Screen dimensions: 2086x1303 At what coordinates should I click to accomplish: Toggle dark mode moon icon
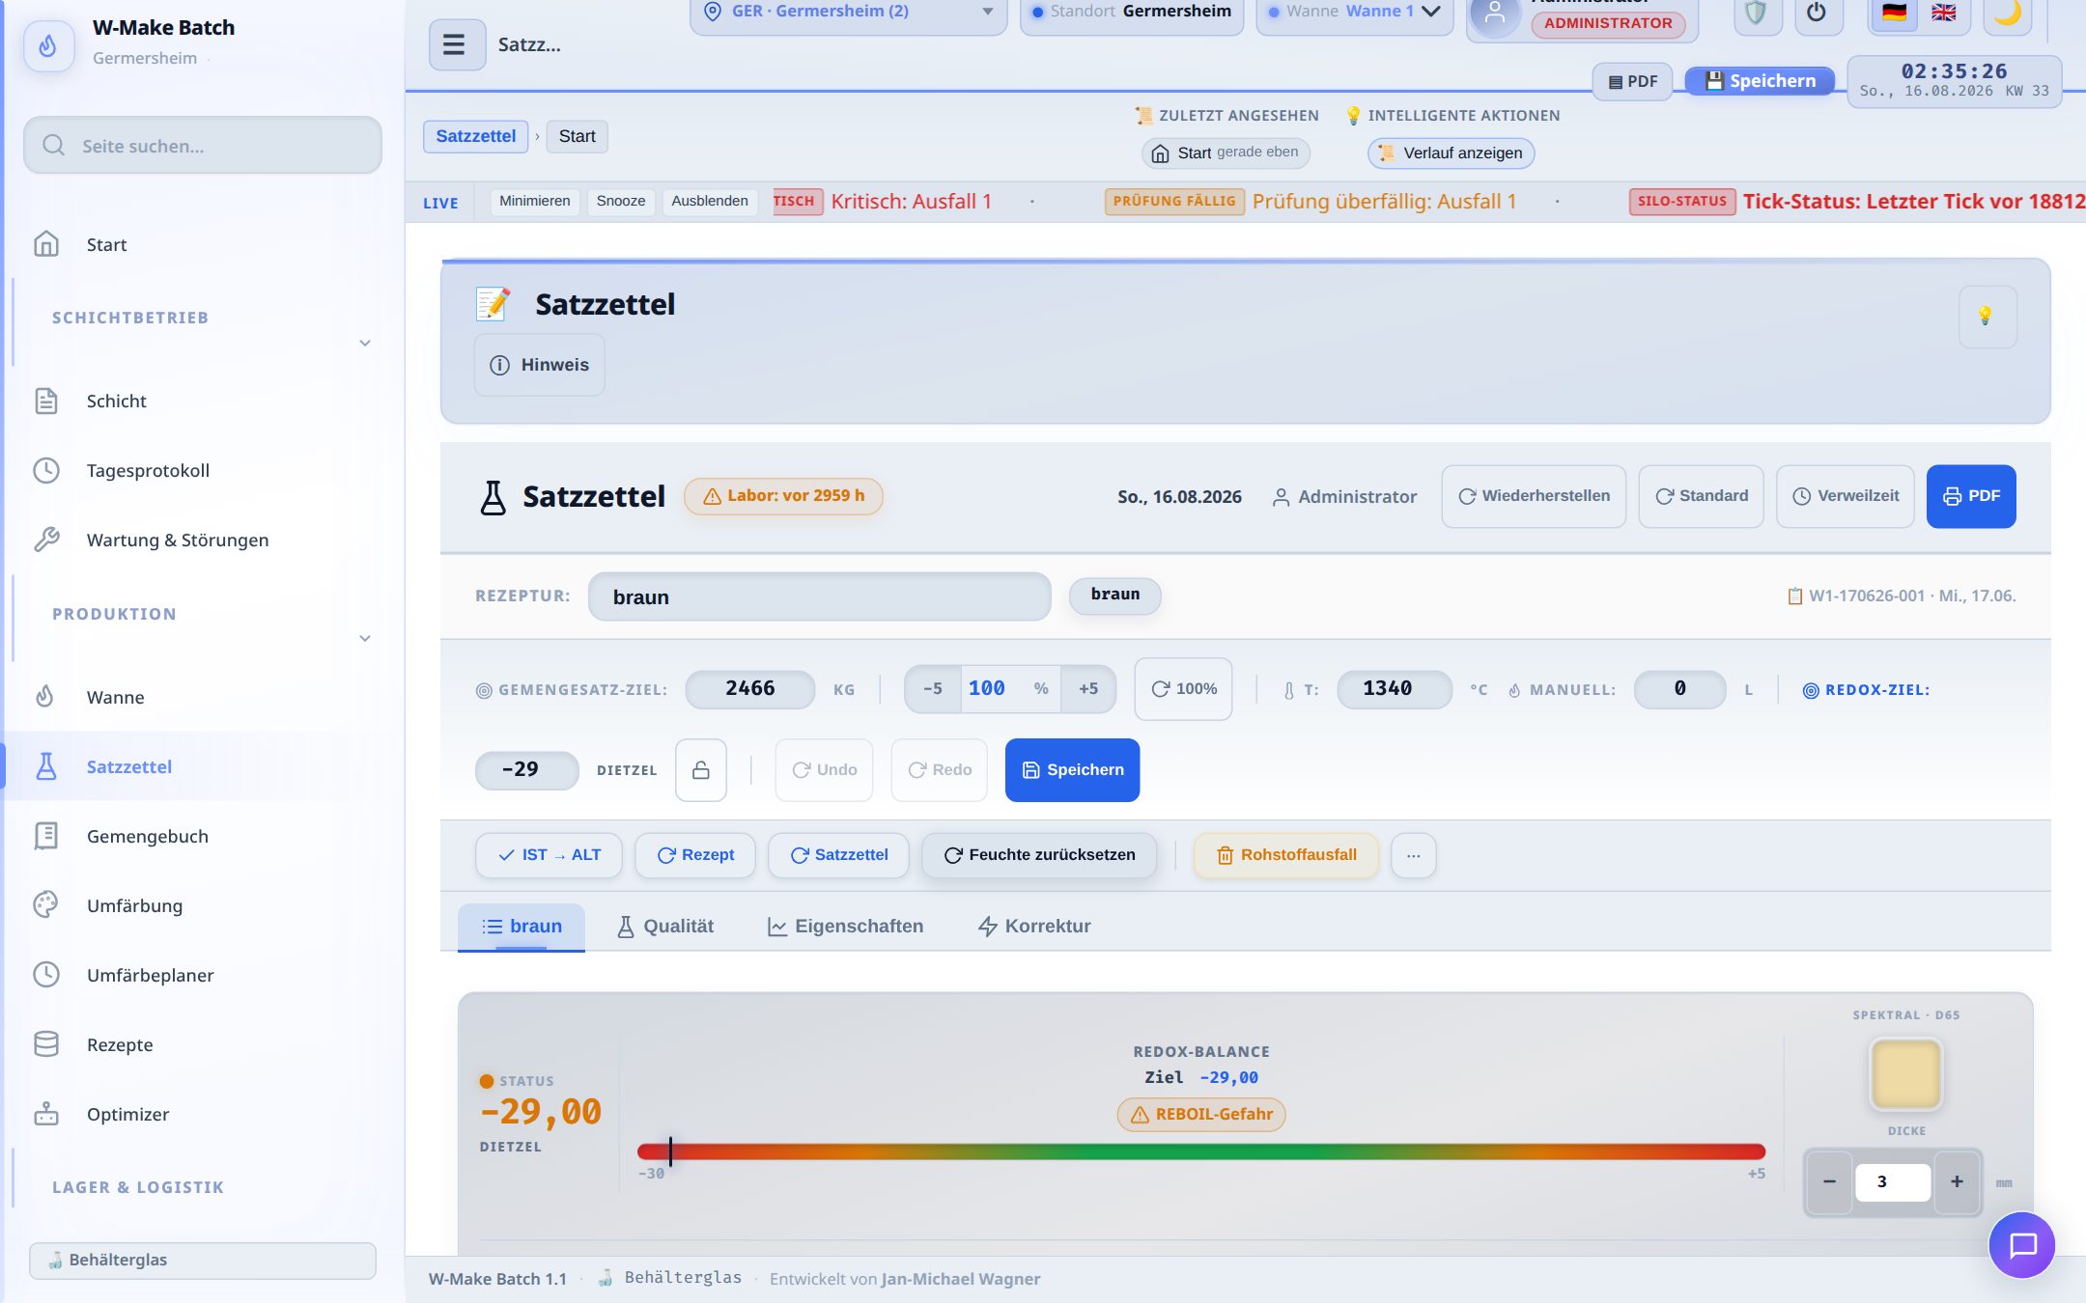[x=2007, y=14]
